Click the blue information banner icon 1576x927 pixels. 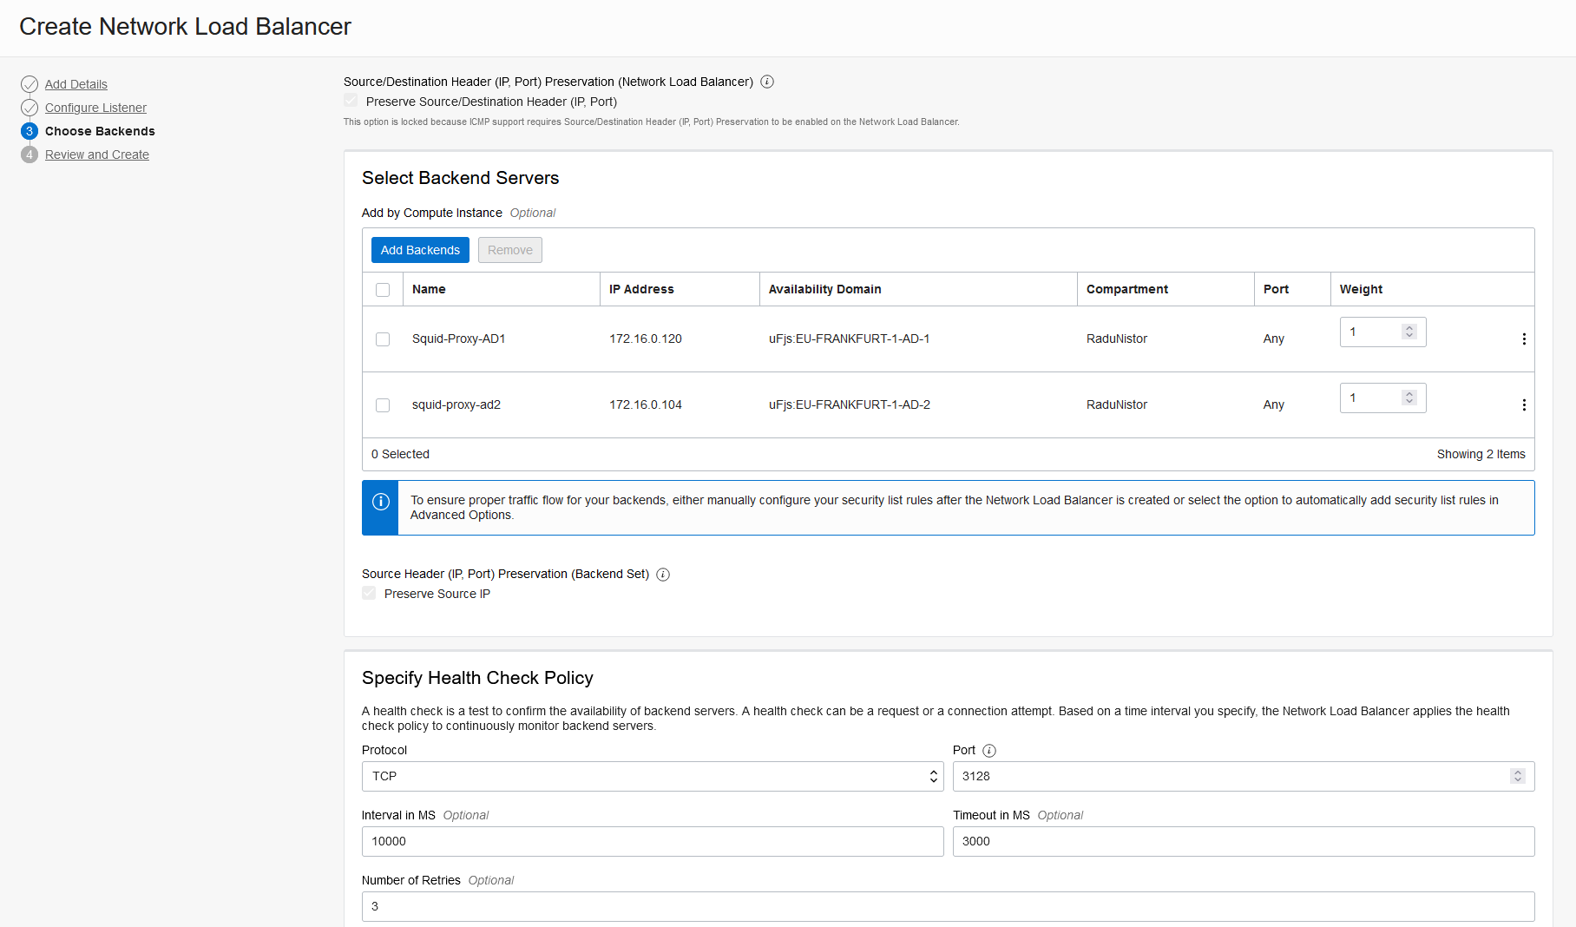pyautogui.click(x=380, y=502)
